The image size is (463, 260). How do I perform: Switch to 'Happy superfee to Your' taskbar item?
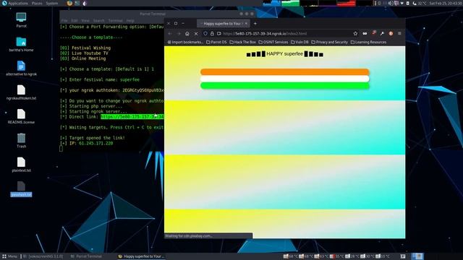141,256
